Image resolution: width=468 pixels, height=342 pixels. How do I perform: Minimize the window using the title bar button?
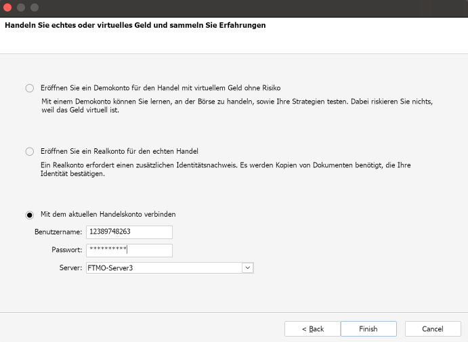pos(21,7)
